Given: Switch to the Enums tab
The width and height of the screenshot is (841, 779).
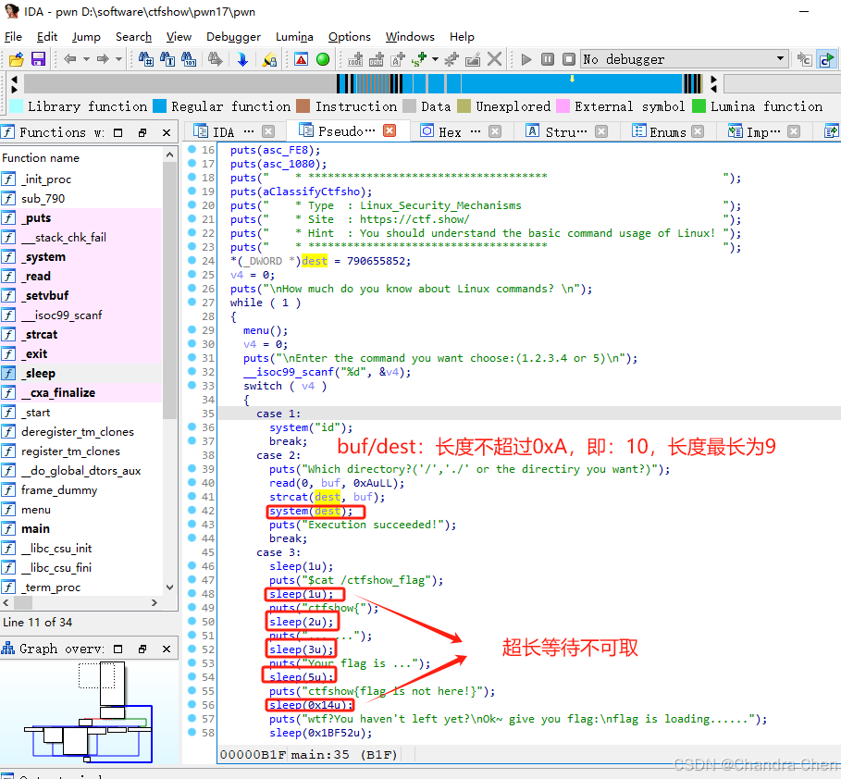Looking at the screenshot, I should point(667,132).
